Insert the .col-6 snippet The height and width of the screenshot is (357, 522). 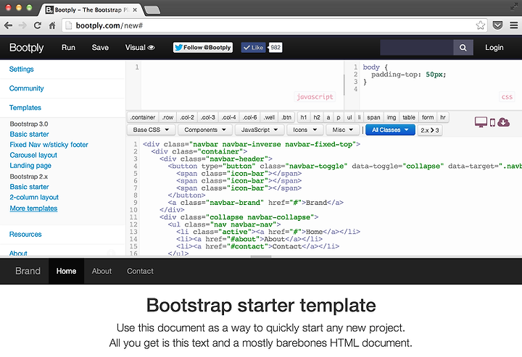[249, 117]
